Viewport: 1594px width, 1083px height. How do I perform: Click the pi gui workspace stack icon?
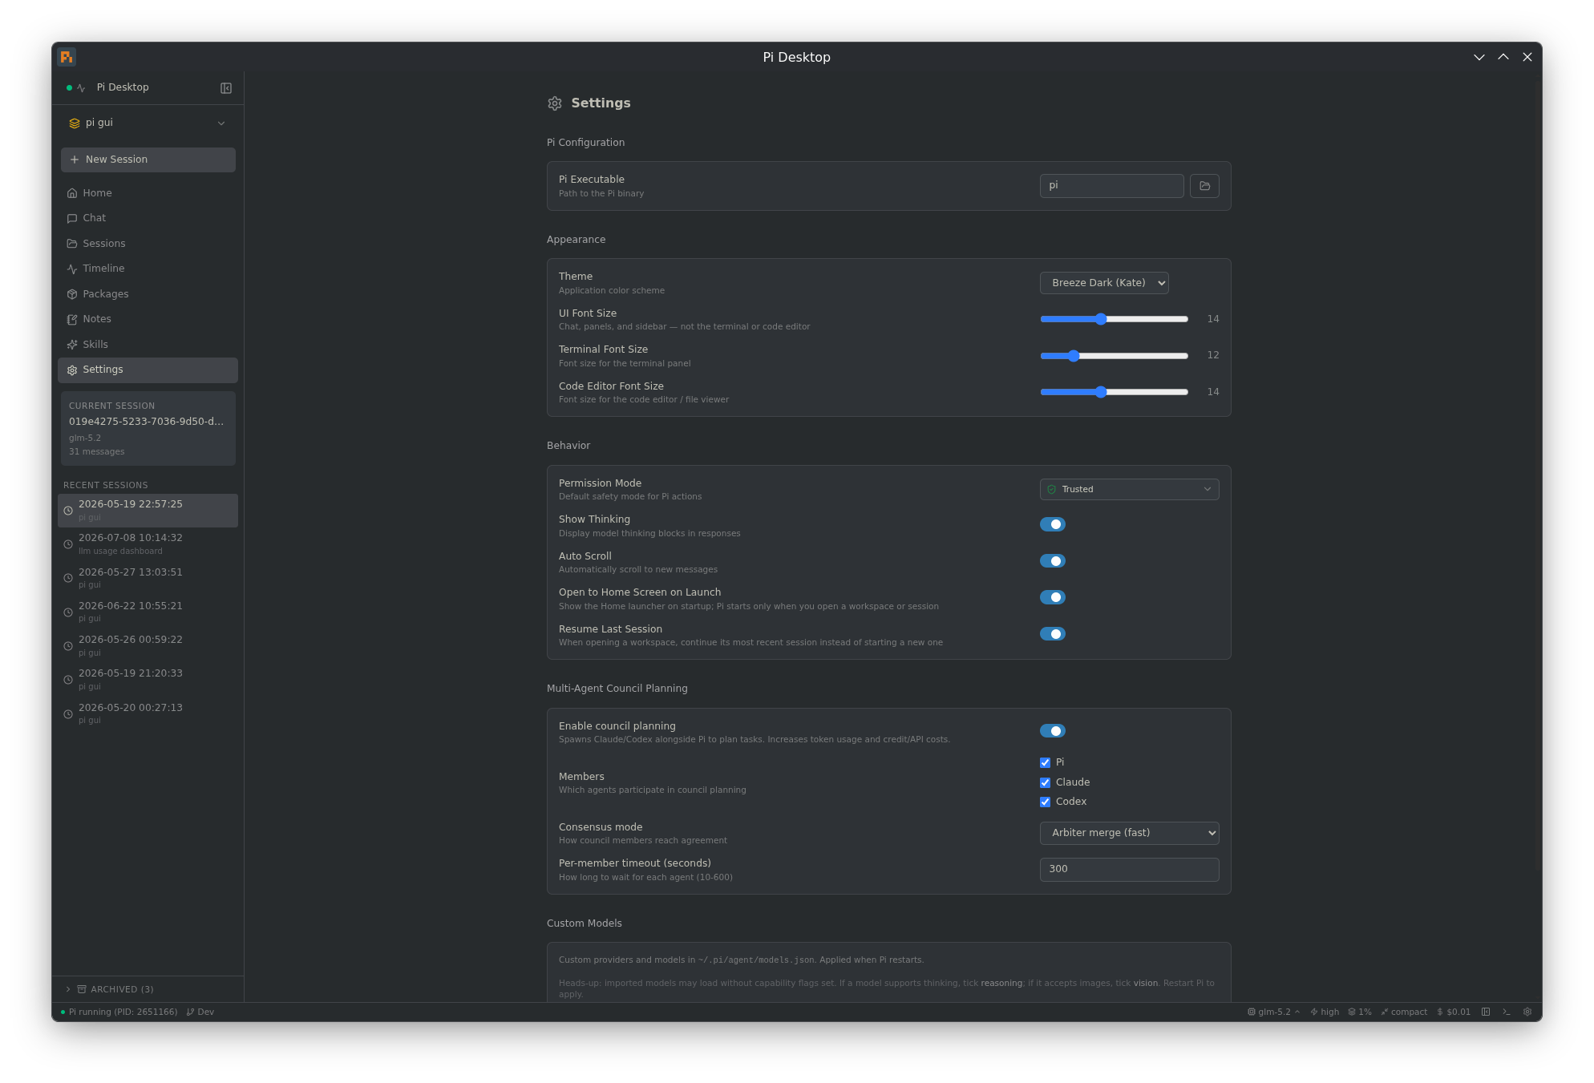[x=75, y=123]
